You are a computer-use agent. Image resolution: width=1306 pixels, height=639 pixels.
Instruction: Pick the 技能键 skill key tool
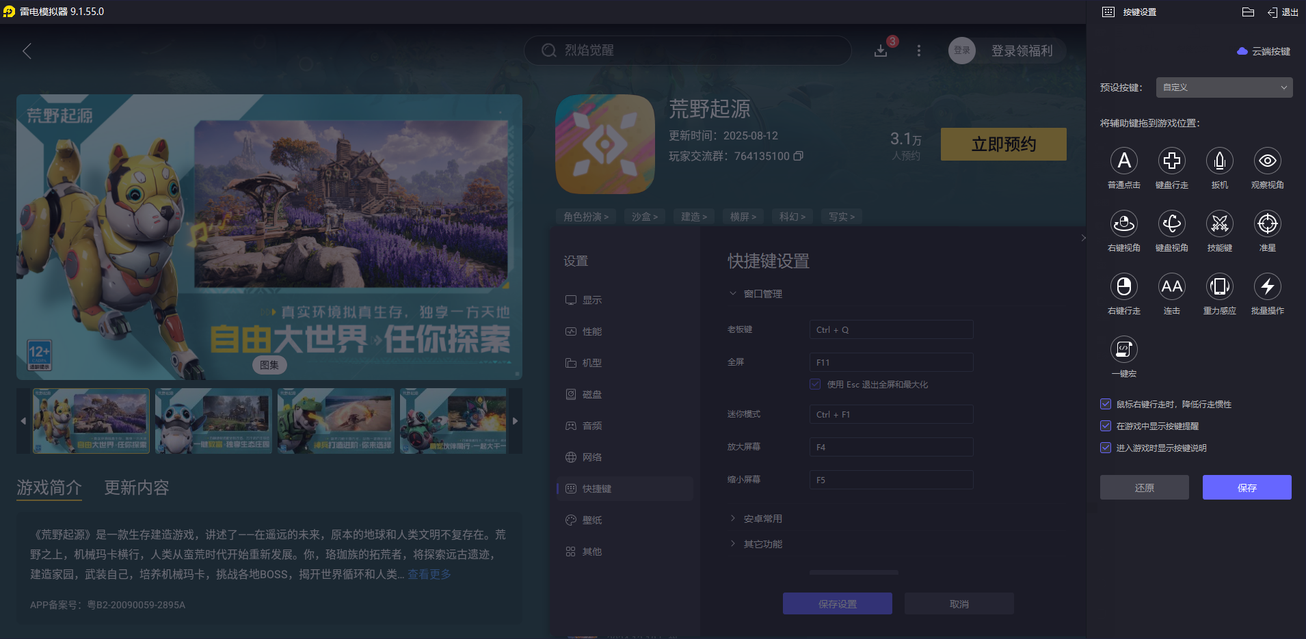coord(1220,224)
